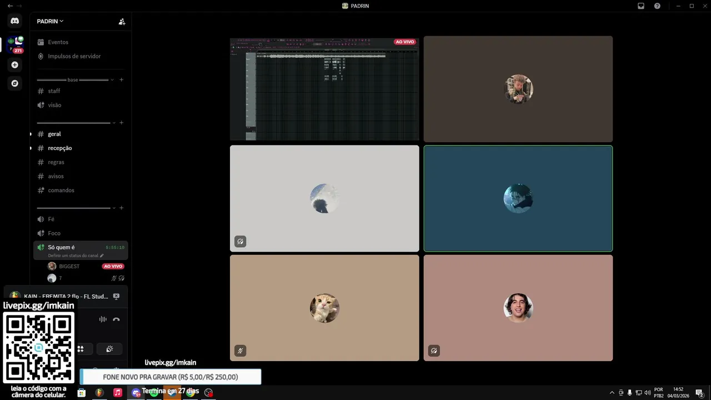Image resolution: width=711 pixels, height=400 pixels.
Task: Select the speaking participant blue tile
Action: [518, 198]
